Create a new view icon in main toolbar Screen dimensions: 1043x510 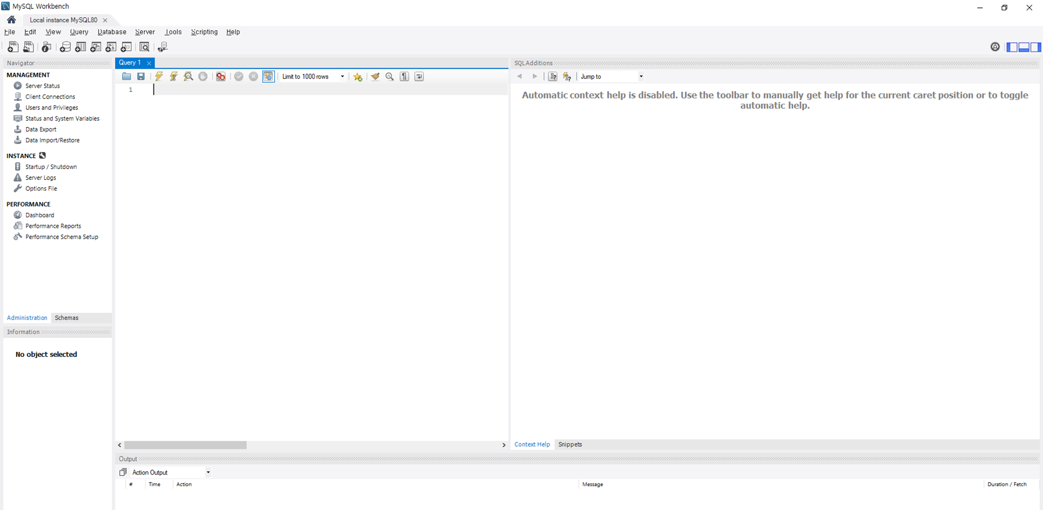pyautogui.click(x=95, y=47)
